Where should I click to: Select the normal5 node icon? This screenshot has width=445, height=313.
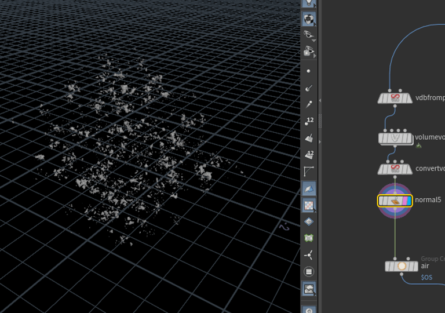click(395, 201)
